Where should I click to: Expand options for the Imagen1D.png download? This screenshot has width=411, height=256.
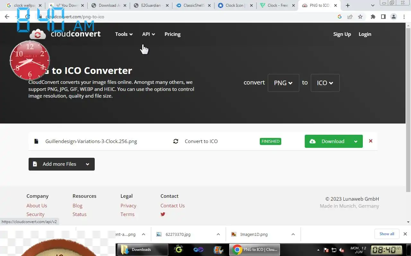[x=293, y=234]
